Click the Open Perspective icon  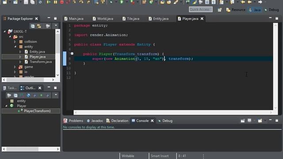pos(220,10)
